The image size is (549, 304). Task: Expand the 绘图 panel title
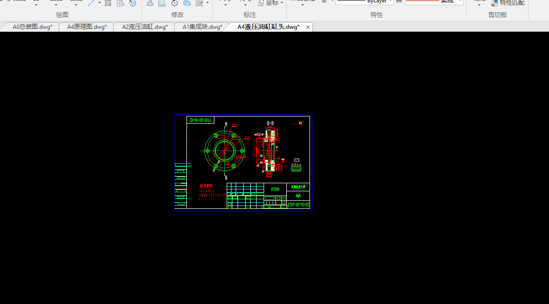point(62,15)
